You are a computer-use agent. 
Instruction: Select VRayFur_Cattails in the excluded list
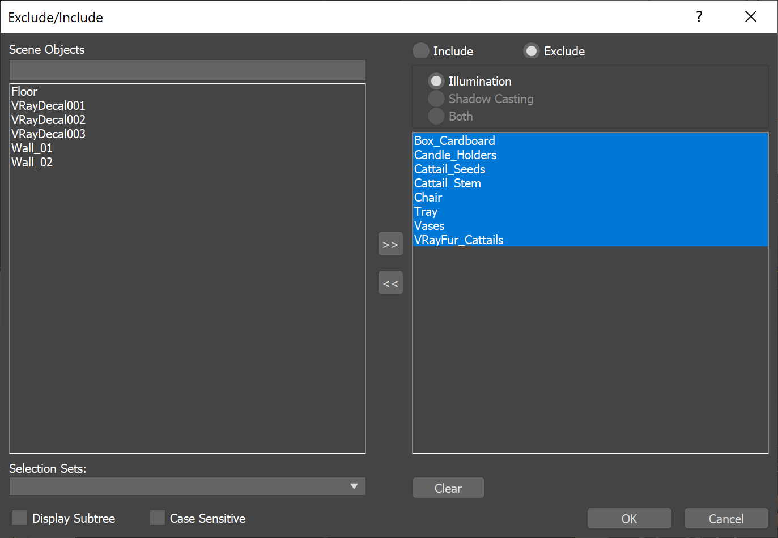(x=458, y=240)
